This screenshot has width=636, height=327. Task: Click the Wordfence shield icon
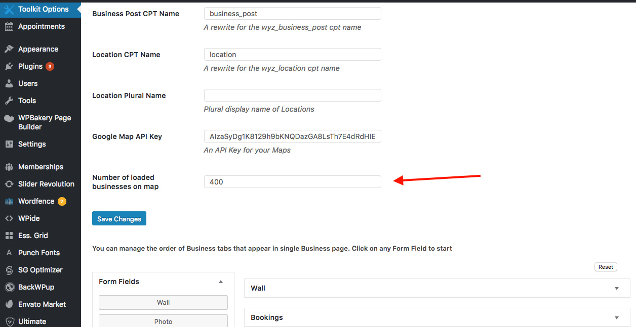click(x=9, y=201)
